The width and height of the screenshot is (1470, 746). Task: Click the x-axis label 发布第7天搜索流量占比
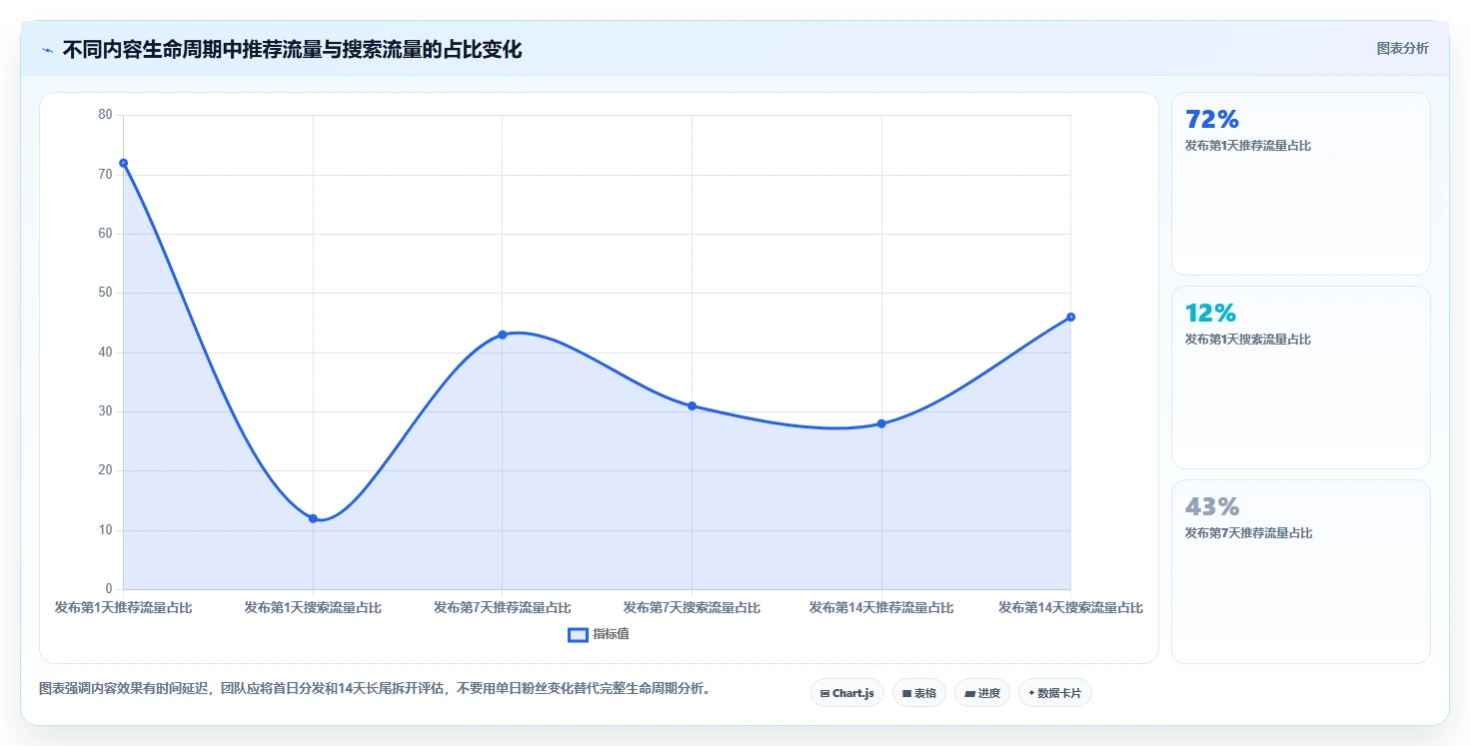tap(692, 607)
